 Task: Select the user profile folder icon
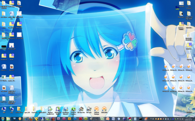tap(19, 110)
